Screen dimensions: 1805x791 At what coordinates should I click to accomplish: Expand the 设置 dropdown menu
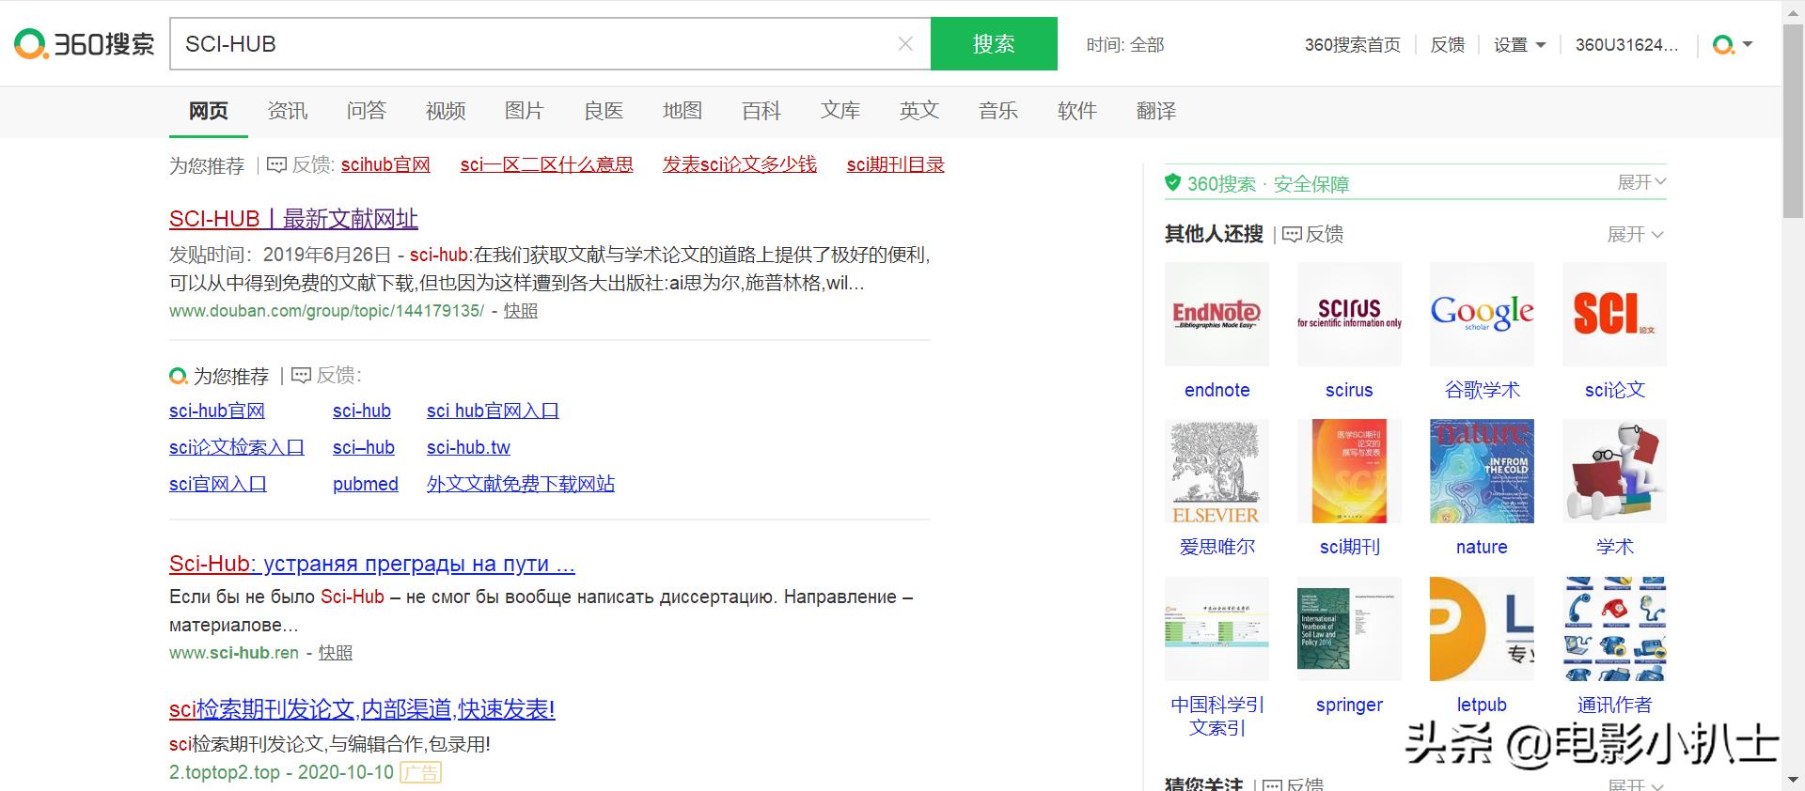pyautogui.click(x=1519, y=44)
